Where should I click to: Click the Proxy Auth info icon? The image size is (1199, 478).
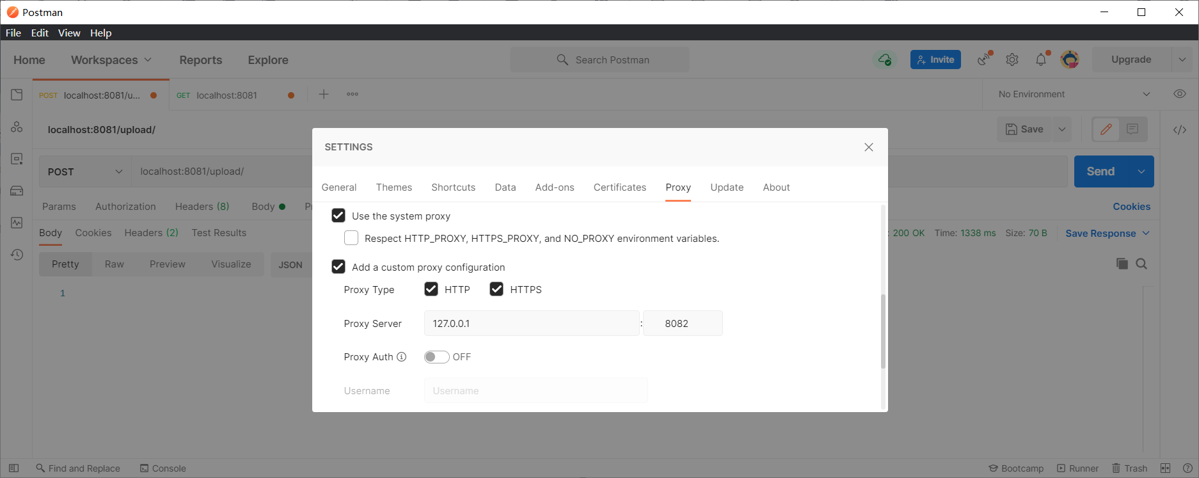(402, 357)
